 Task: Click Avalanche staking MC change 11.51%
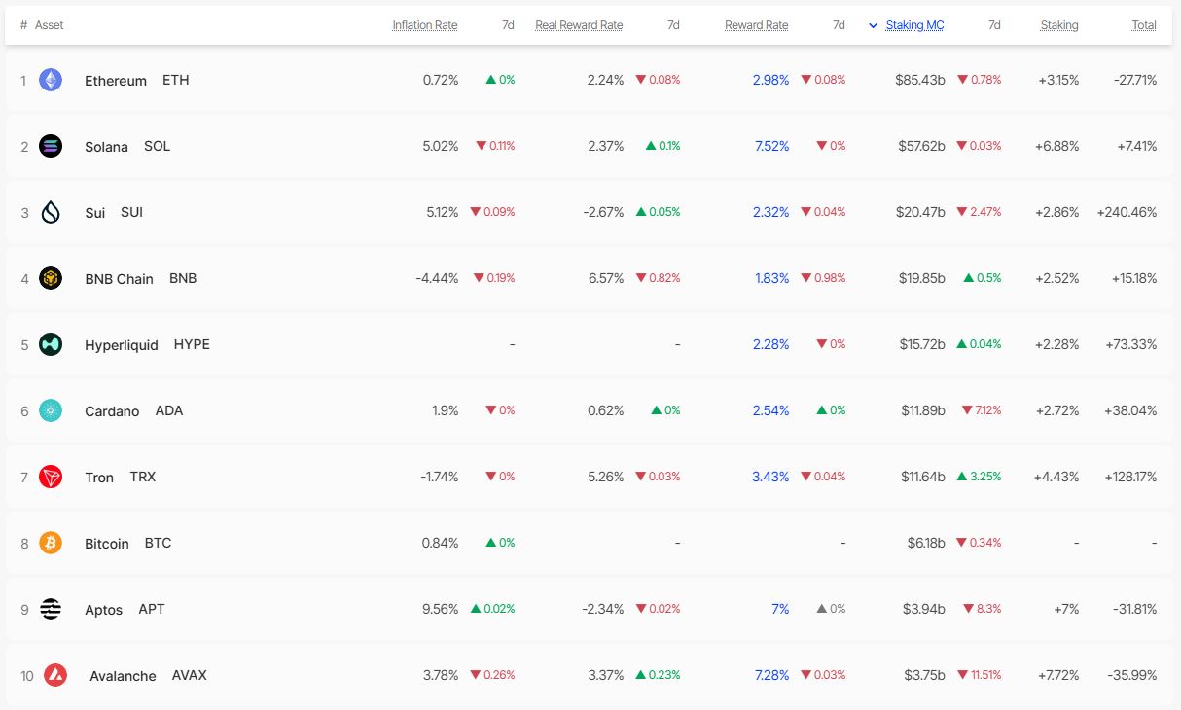(980, 675)
